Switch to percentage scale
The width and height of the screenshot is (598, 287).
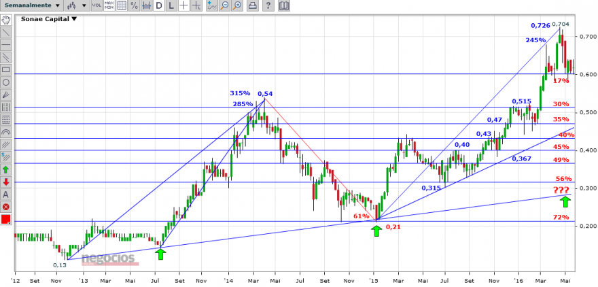[x=134, y=5]
